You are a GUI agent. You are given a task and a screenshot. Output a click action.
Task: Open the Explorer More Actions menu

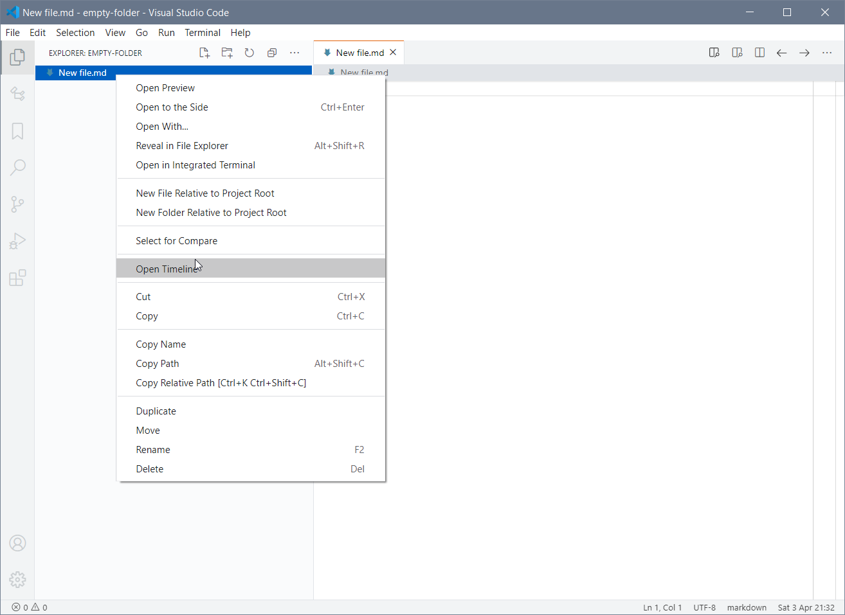tap(295, 53)
